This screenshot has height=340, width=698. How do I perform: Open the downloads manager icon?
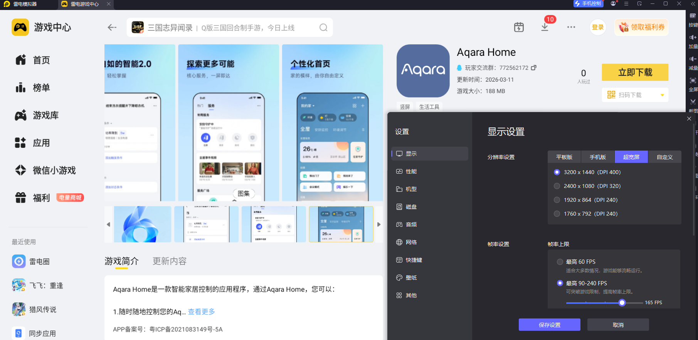click(545, 27)
